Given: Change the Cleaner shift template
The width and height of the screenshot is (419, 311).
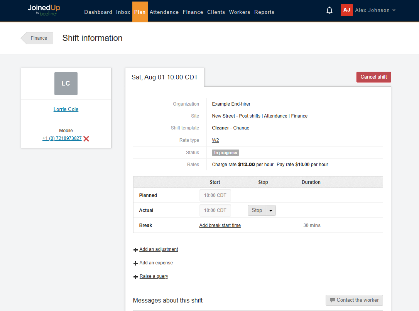Looking at the screenshot, I should coord(241,128).
